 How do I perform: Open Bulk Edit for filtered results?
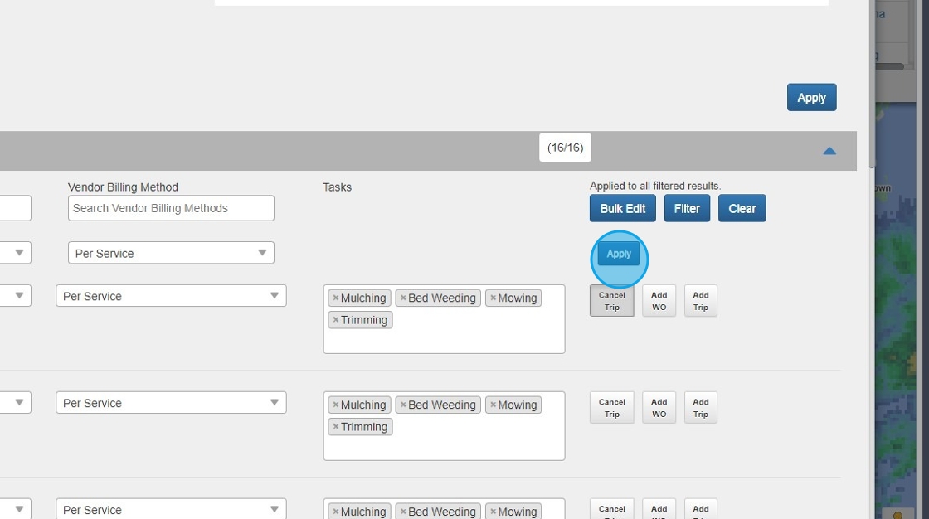(622, 208)
